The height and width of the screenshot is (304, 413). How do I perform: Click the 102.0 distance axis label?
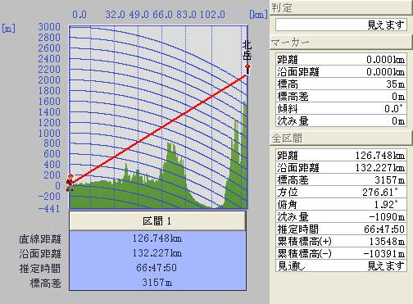click(212, 14)
